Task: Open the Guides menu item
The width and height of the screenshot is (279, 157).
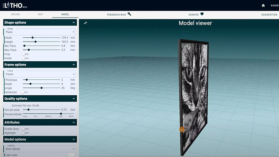Action: click(275, 5)
